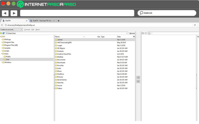The image size is (199, 124).
Task: Click the Connect button
Action: 27,29
